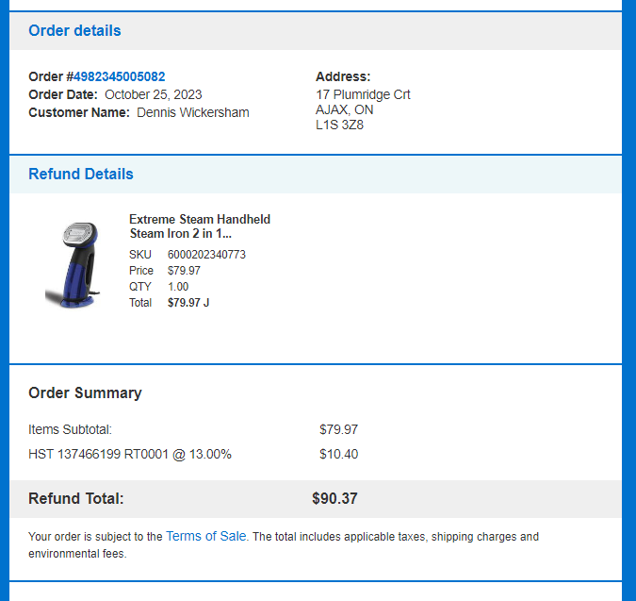Viewport: 636px width, 601px height.
Task: Click the HST tax amount $10.40
Action: [338, 454]
